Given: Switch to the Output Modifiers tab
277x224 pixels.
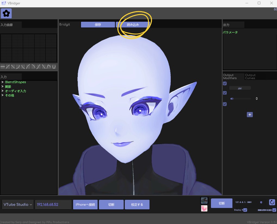Looking at the screenshot, I should tap(233, 76).
